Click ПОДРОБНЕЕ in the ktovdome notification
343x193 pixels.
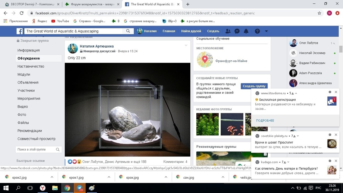[x=265, y=120]
